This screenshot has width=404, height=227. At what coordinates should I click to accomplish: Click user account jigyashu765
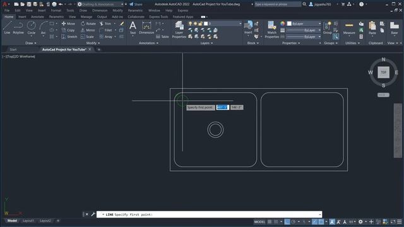coord(320,4)
